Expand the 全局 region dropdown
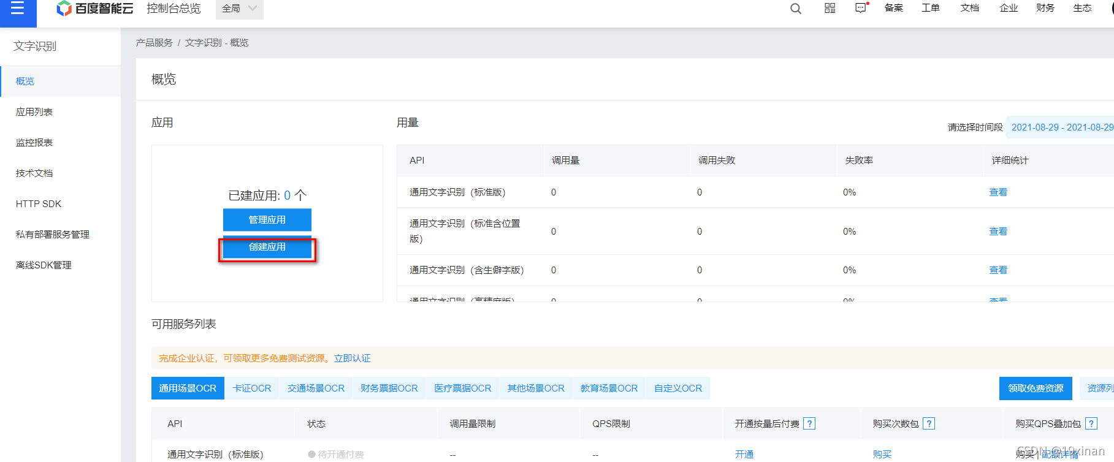Image resolution: width=1114 pixels, height=462 pixels. (x=239, y=9)
